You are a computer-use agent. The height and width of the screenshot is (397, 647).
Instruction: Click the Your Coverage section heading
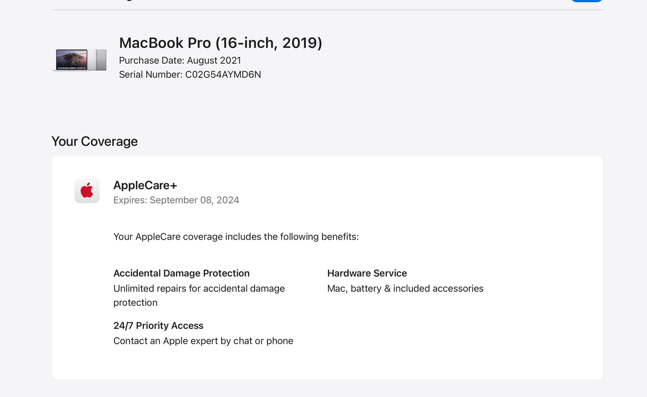click(94, 141)
